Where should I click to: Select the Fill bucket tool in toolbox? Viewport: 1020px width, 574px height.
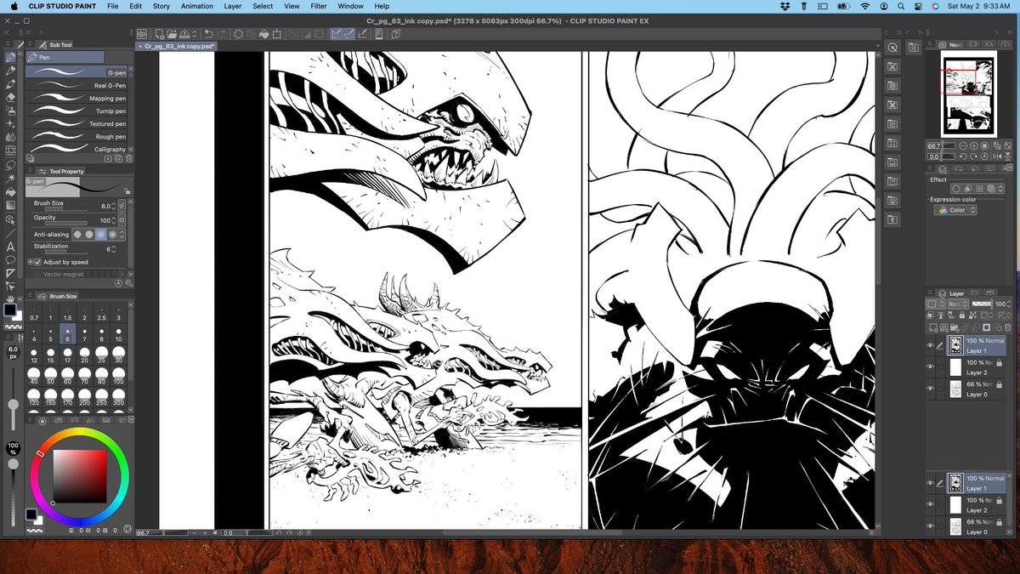[x=11, y=191]
